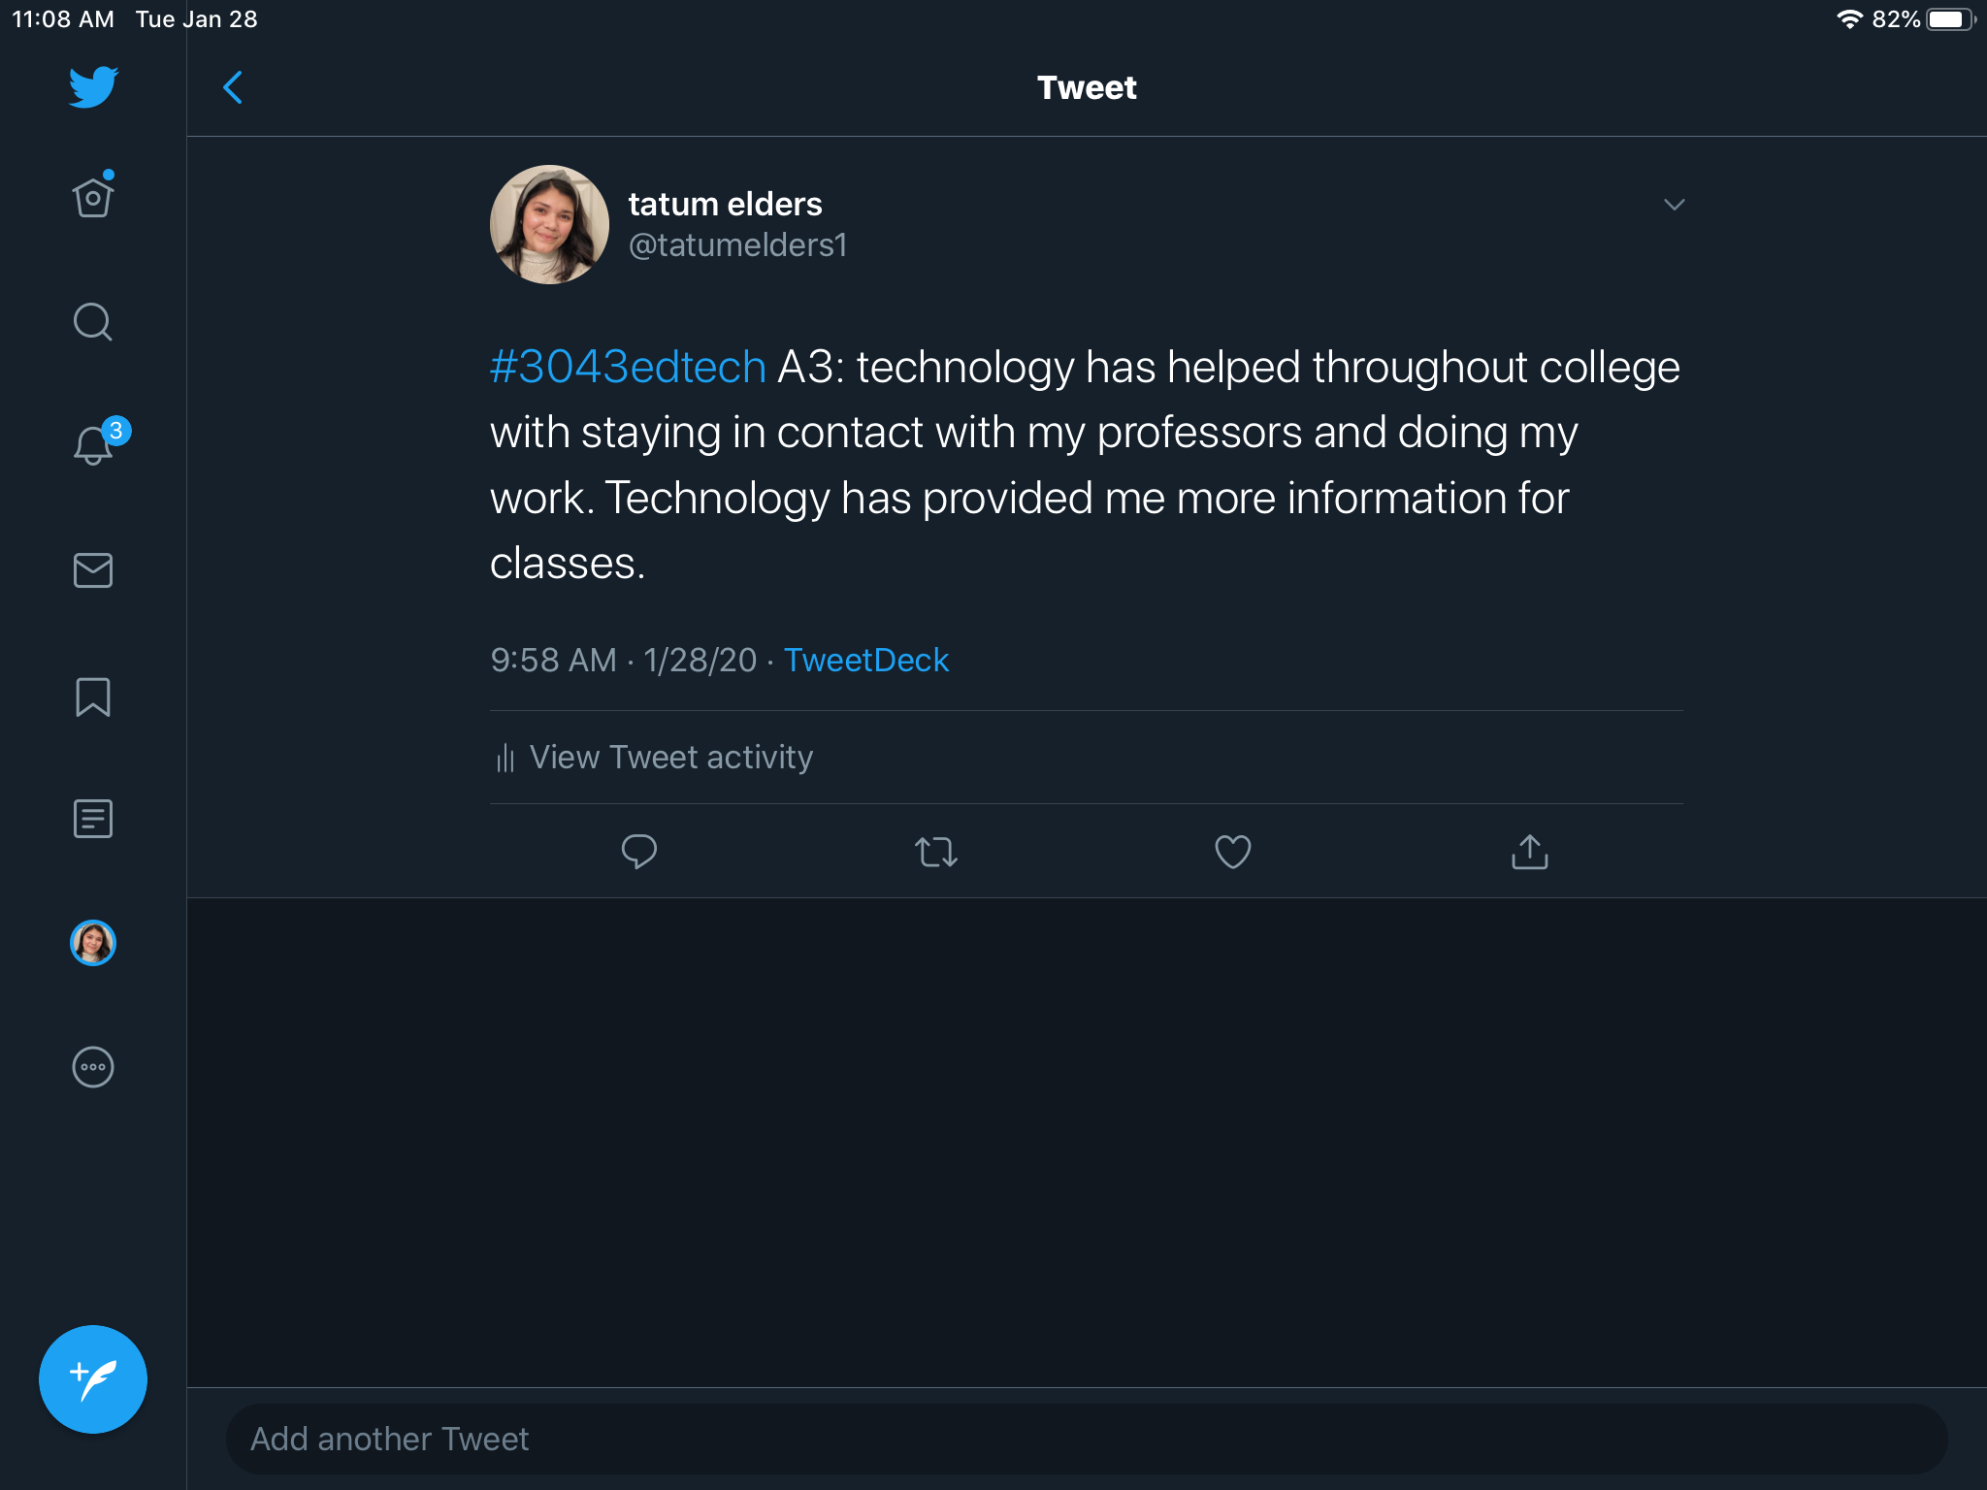
Task: Retweet the tatum elders tweet
Action: click(935, 852)
